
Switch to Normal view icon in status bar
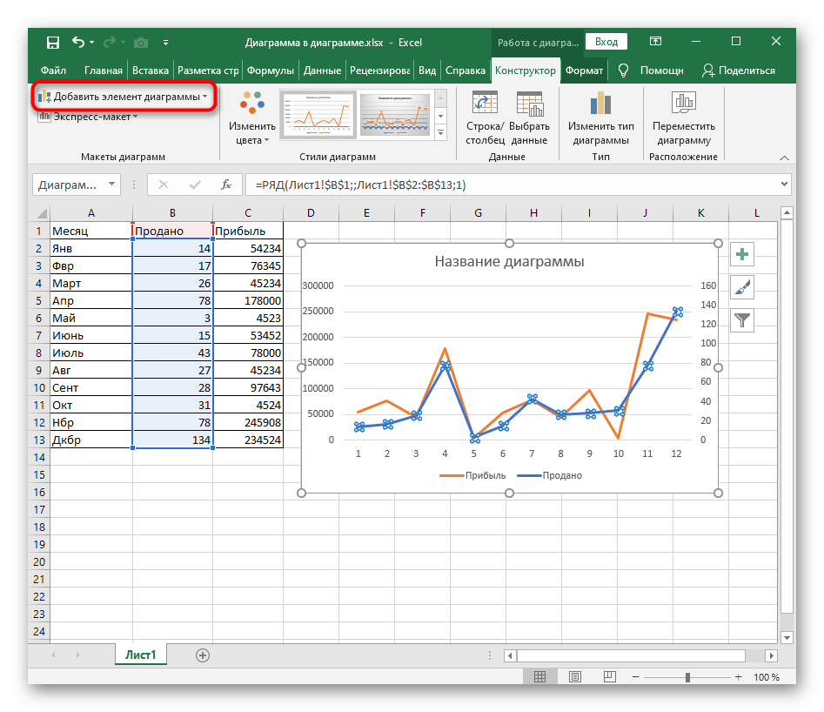[540, 677]
